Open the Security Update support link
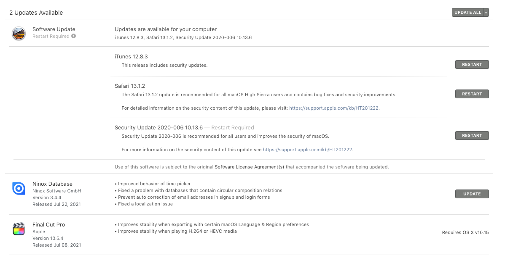The height and width of the screenshot is (279, 505). (308, 150)
